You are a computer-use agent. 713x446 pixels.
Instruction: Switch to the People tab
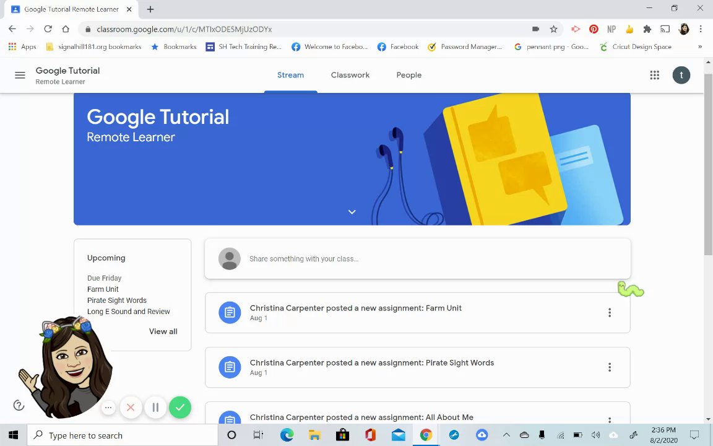[408, 75]
